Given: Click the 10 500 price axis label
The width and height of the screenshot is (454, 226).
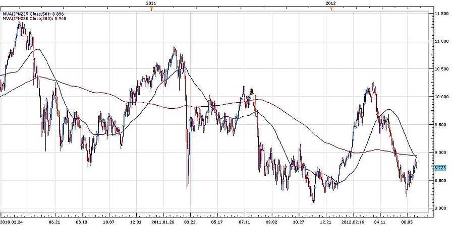Looking at the screenshot, I should click(441, 69).
